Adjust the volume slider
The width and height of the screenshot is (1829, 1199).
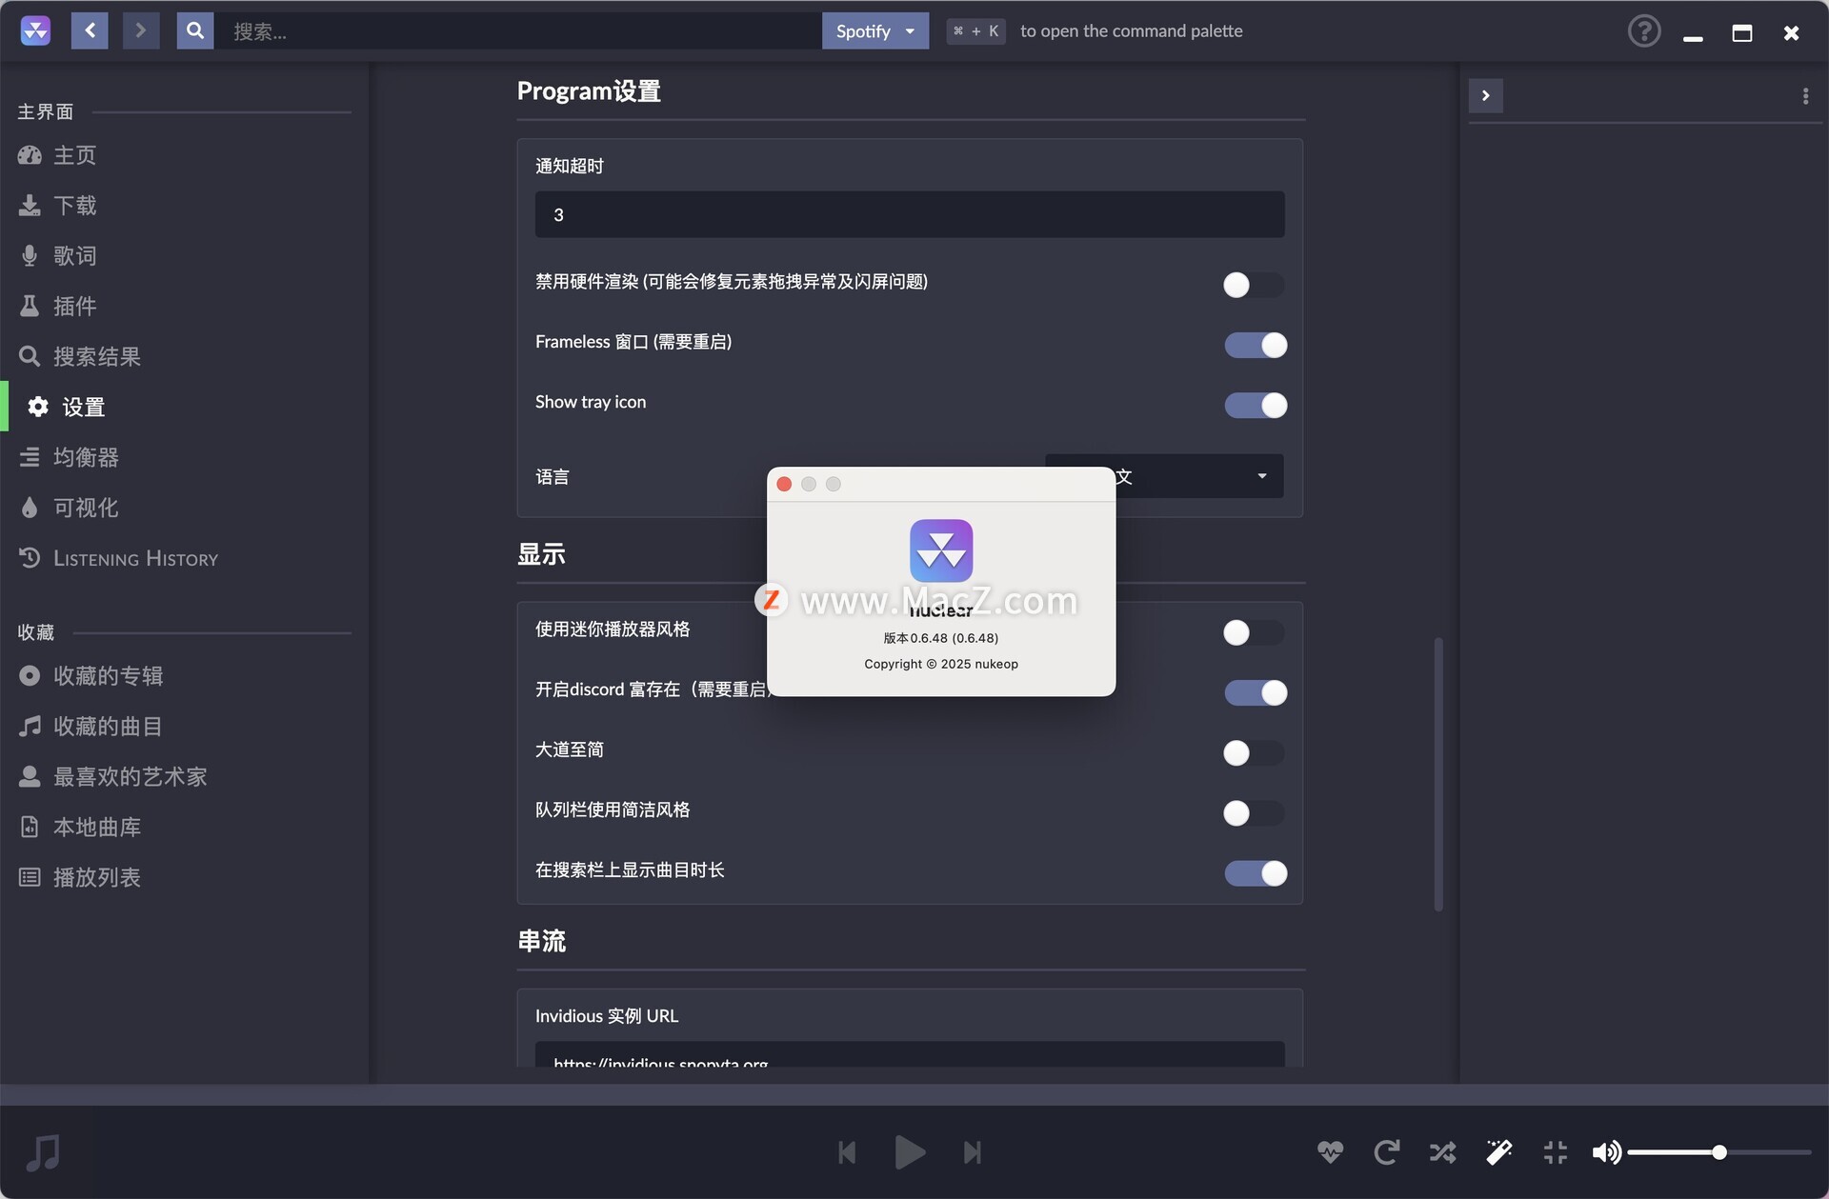[1718, 1152]
